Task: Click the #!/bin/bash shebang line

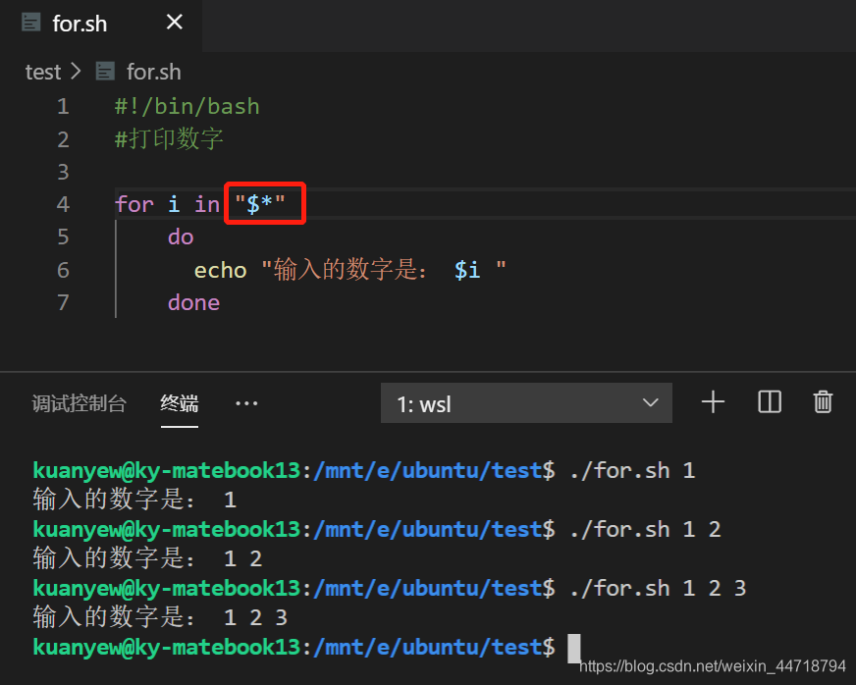Action: 187,105
